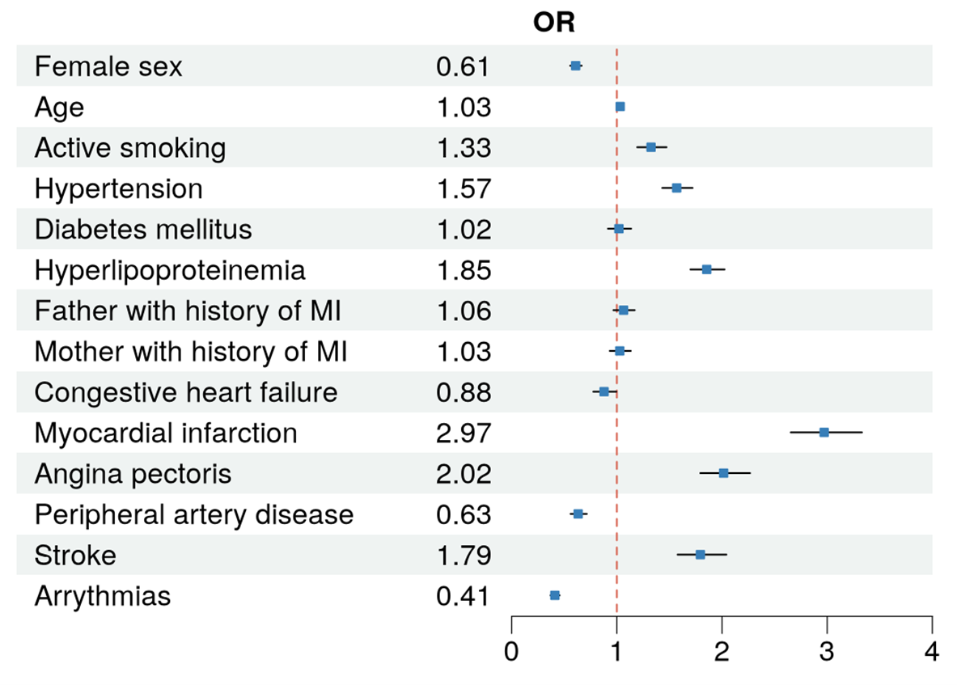Click the Active smoking data marker
Viewport: 957px width, 685px height.
[x=650, y=147]
